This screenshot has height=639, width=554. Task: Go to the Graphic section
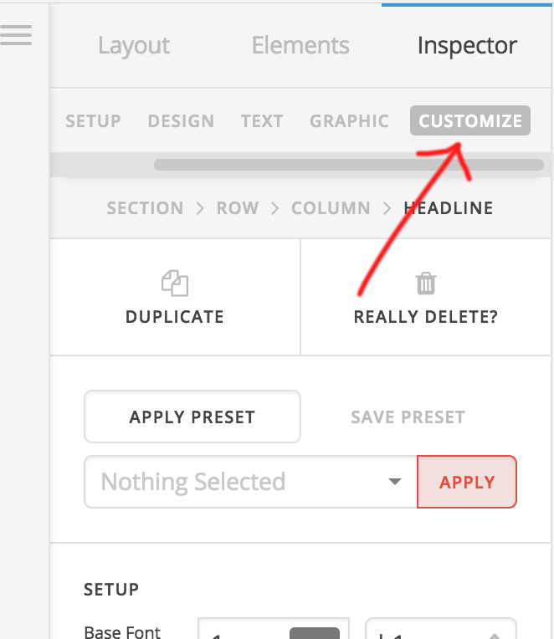click(349, 121)
